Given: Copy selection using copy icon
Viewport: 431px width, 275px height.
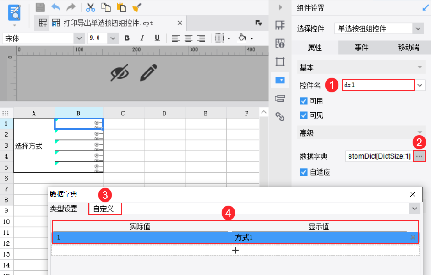Looking at the screenshot, I should click(106, 7).
